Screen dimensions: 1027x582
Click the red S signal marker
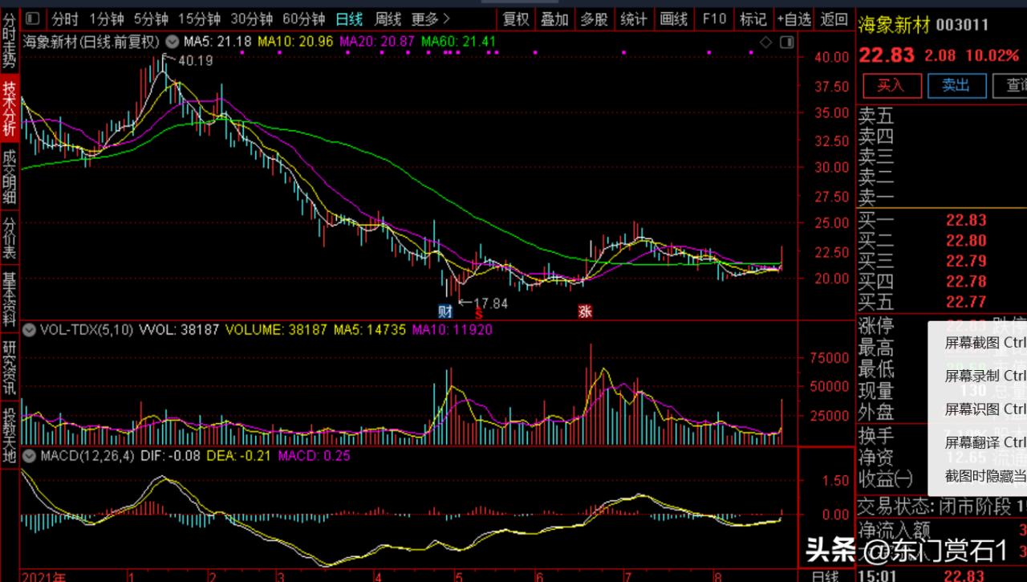coord(478,315)
